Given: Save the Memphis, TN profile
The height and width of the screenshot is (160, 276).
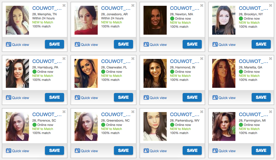Looking at the screenshot, I should point(55,44).
